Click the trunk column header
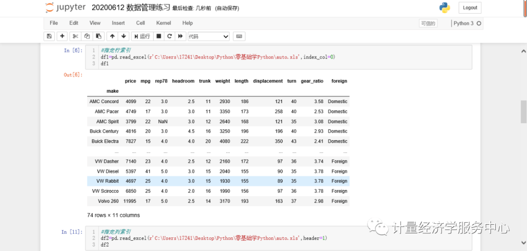 point(204,81)
